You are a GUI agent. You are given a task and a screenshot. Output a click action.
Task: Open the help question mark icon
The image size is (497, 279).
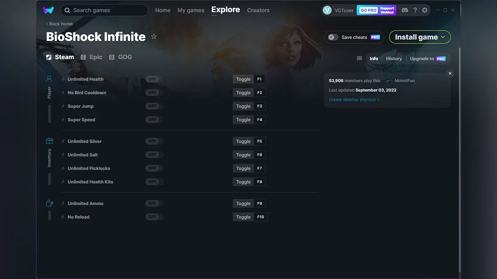coord(415,10)
